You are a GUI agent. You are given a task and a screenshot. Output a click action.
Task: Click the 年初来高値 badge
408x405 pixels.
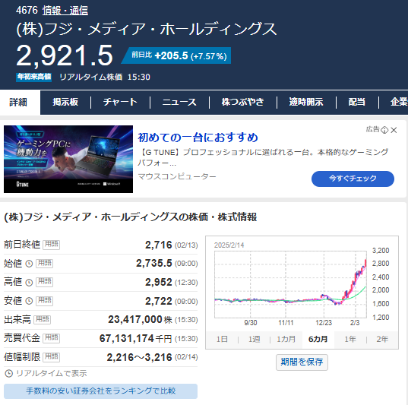pyautogui.click(x=34, y=77)
